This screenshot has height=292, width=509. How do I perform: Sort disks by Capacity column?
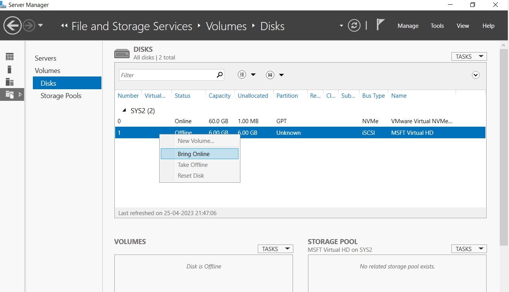[x=220, y=96]
